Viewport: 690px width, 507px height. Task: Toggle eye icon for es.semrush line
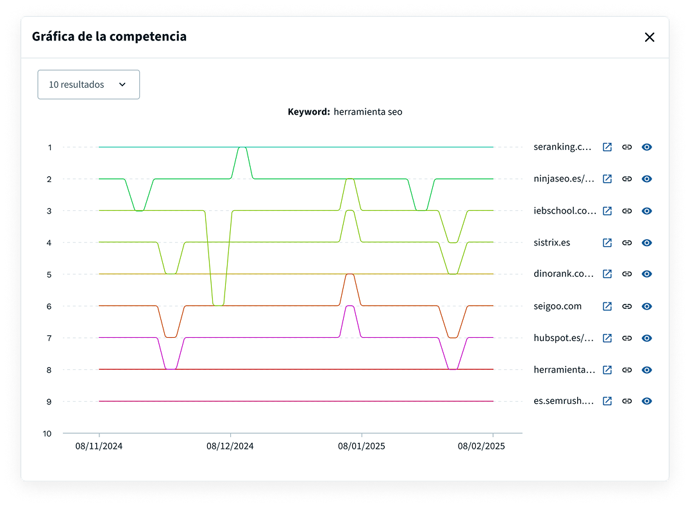(x=647, y=401)
